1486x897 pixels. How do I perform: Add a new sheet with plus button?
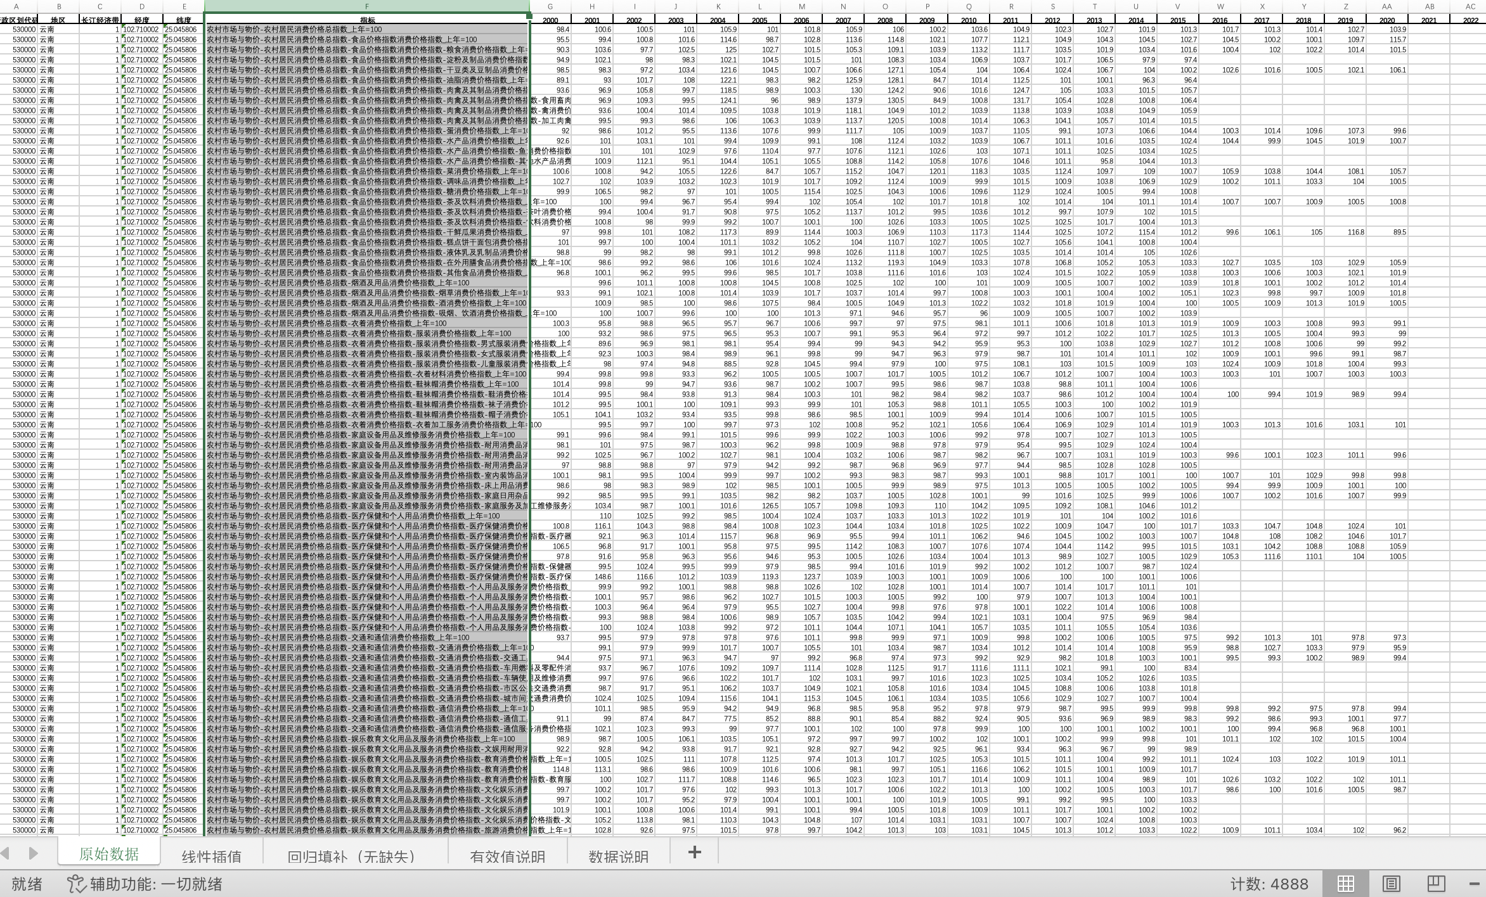(x=694, y=853)
